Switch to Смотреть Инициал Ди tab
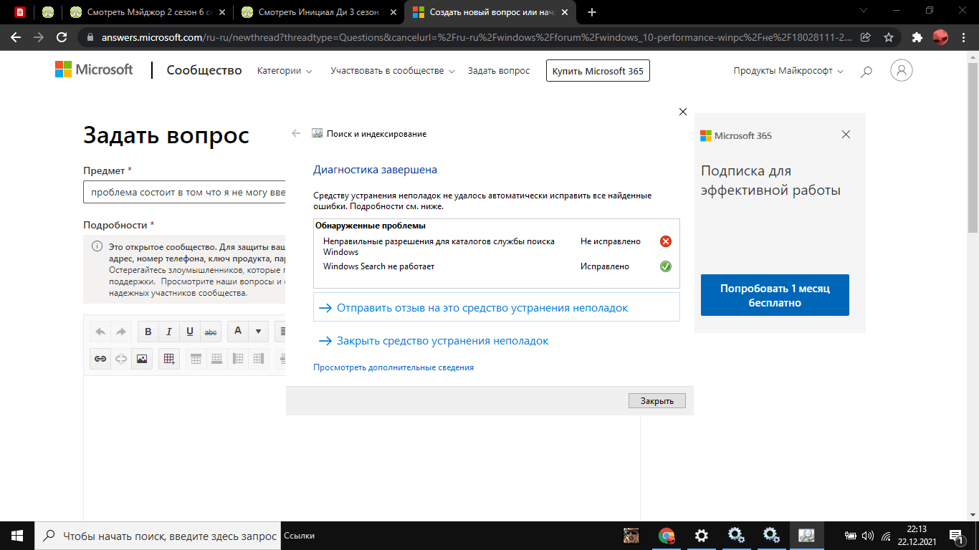The height and width of the screenshot is (550, 979). tap(319, 12)
